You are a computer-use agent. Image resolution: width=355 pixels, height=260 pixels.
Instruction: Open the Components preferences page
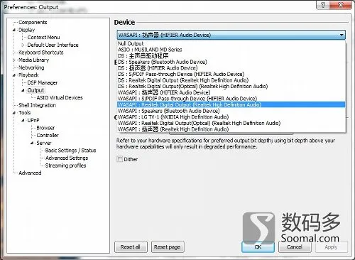33,23
